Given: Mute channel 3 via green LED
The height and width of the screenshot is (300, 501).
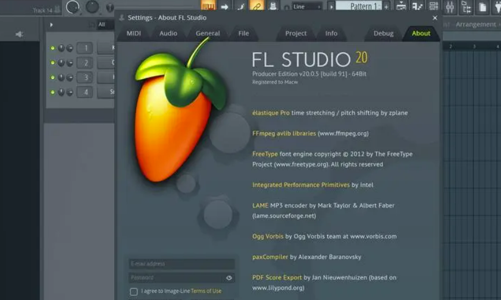Looking at the screenshot, I should click(53, 77).
